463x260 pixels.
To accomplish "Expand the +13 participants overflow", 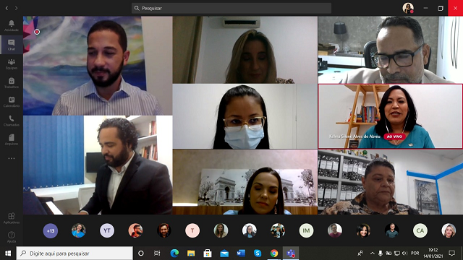I will [51, 230].
